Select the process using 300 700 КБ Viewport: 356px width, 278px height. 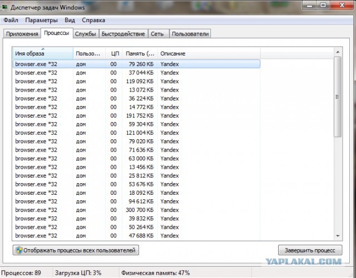pos(136,210)
